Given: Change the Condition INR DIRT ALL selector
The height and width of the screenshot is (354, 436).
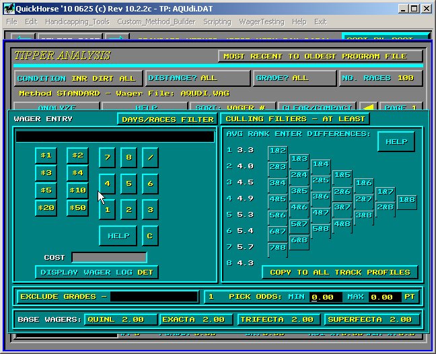Looking at the screenshot, I should pos(79,78).
